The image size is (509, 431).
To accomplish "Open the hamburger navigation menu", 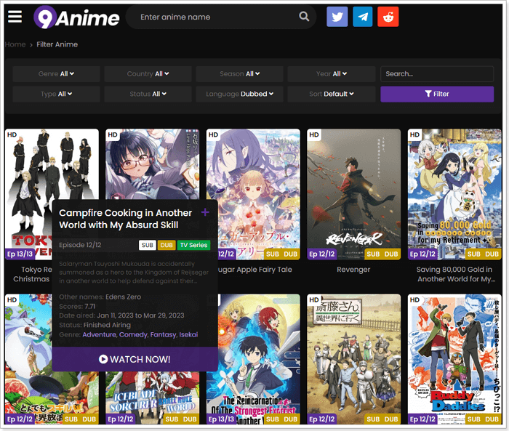I will (15, 17).
